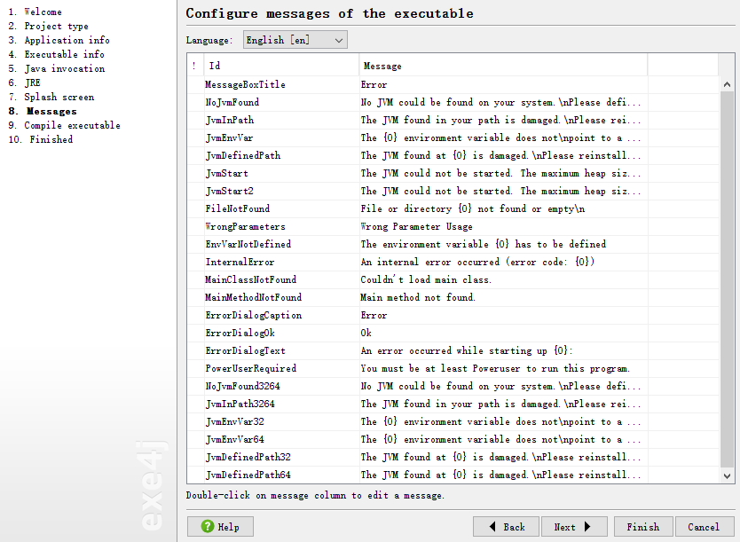Click the Finish button
740x542 pixels.
tap(643, 526)
